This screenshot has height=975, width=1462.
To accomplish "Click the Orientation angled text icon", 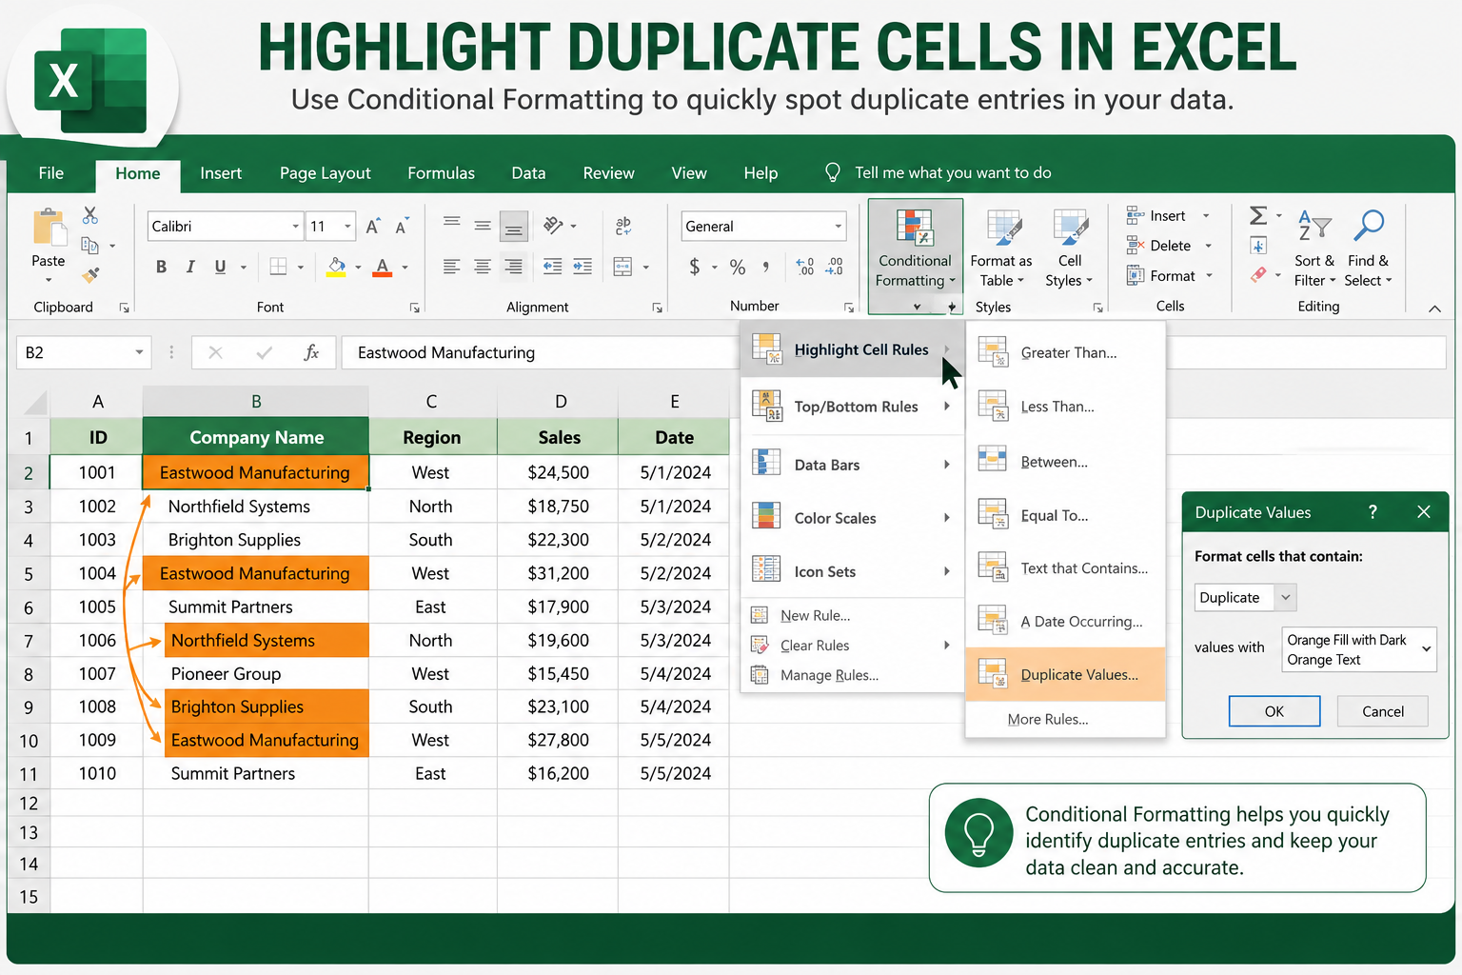I will click(553, 226).
